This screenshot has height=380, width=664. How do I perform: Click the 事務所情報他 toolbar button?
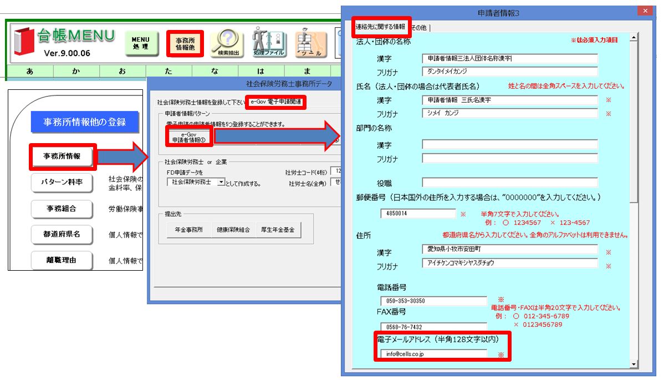click(x=185, y=43)
